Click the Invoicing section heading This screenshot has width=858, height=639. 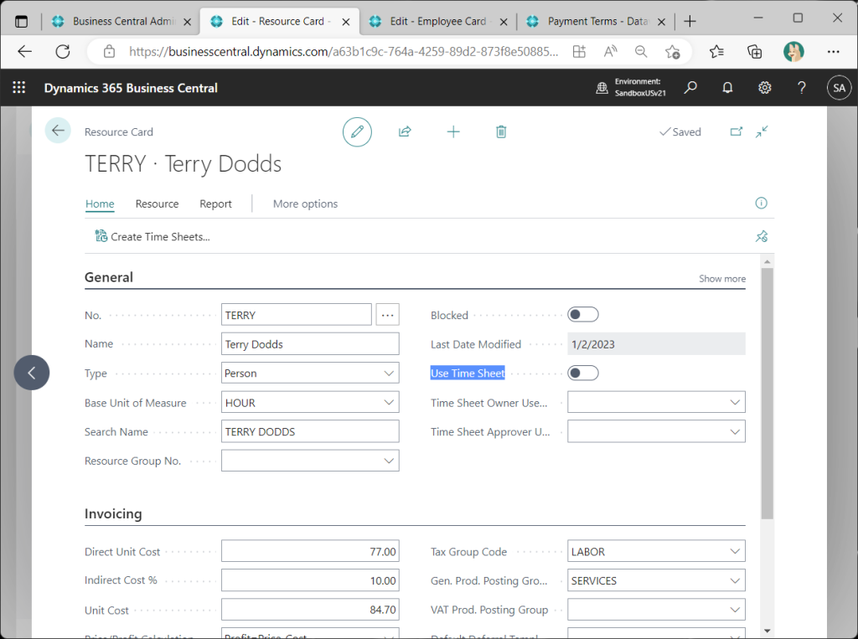click(x=113, y=513)
